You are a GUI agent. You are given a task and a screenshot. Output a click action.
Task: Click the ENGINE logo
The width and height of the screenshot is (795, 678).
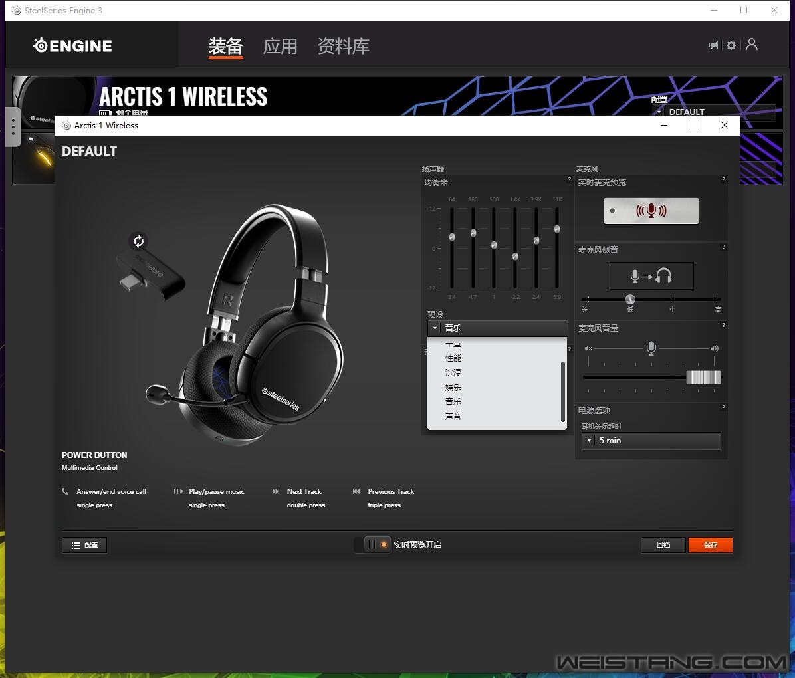72,46
